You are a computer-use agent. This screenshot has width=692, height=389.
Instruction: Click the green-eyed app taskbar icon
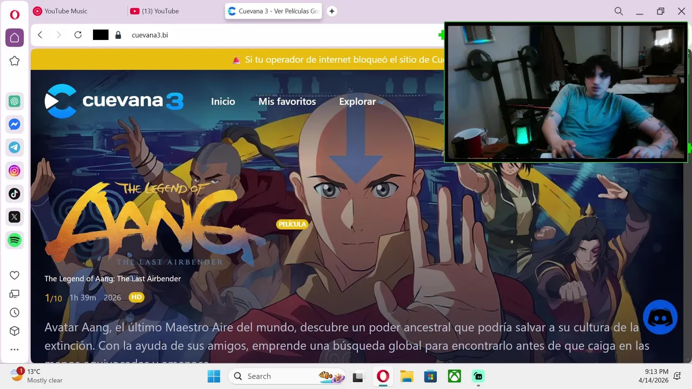point(478,376)
